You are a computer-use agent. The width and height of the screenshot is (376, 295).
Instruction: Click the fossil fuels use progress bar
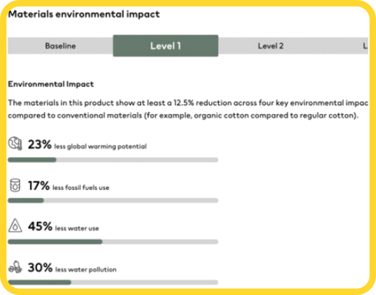[x=113, y=200]
